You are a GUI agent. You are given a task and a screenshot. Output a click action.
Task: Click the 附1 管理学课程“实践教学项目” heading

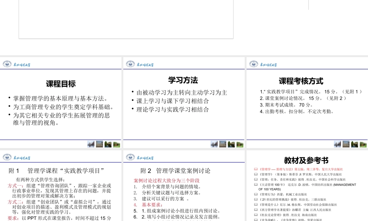[56, 171]
